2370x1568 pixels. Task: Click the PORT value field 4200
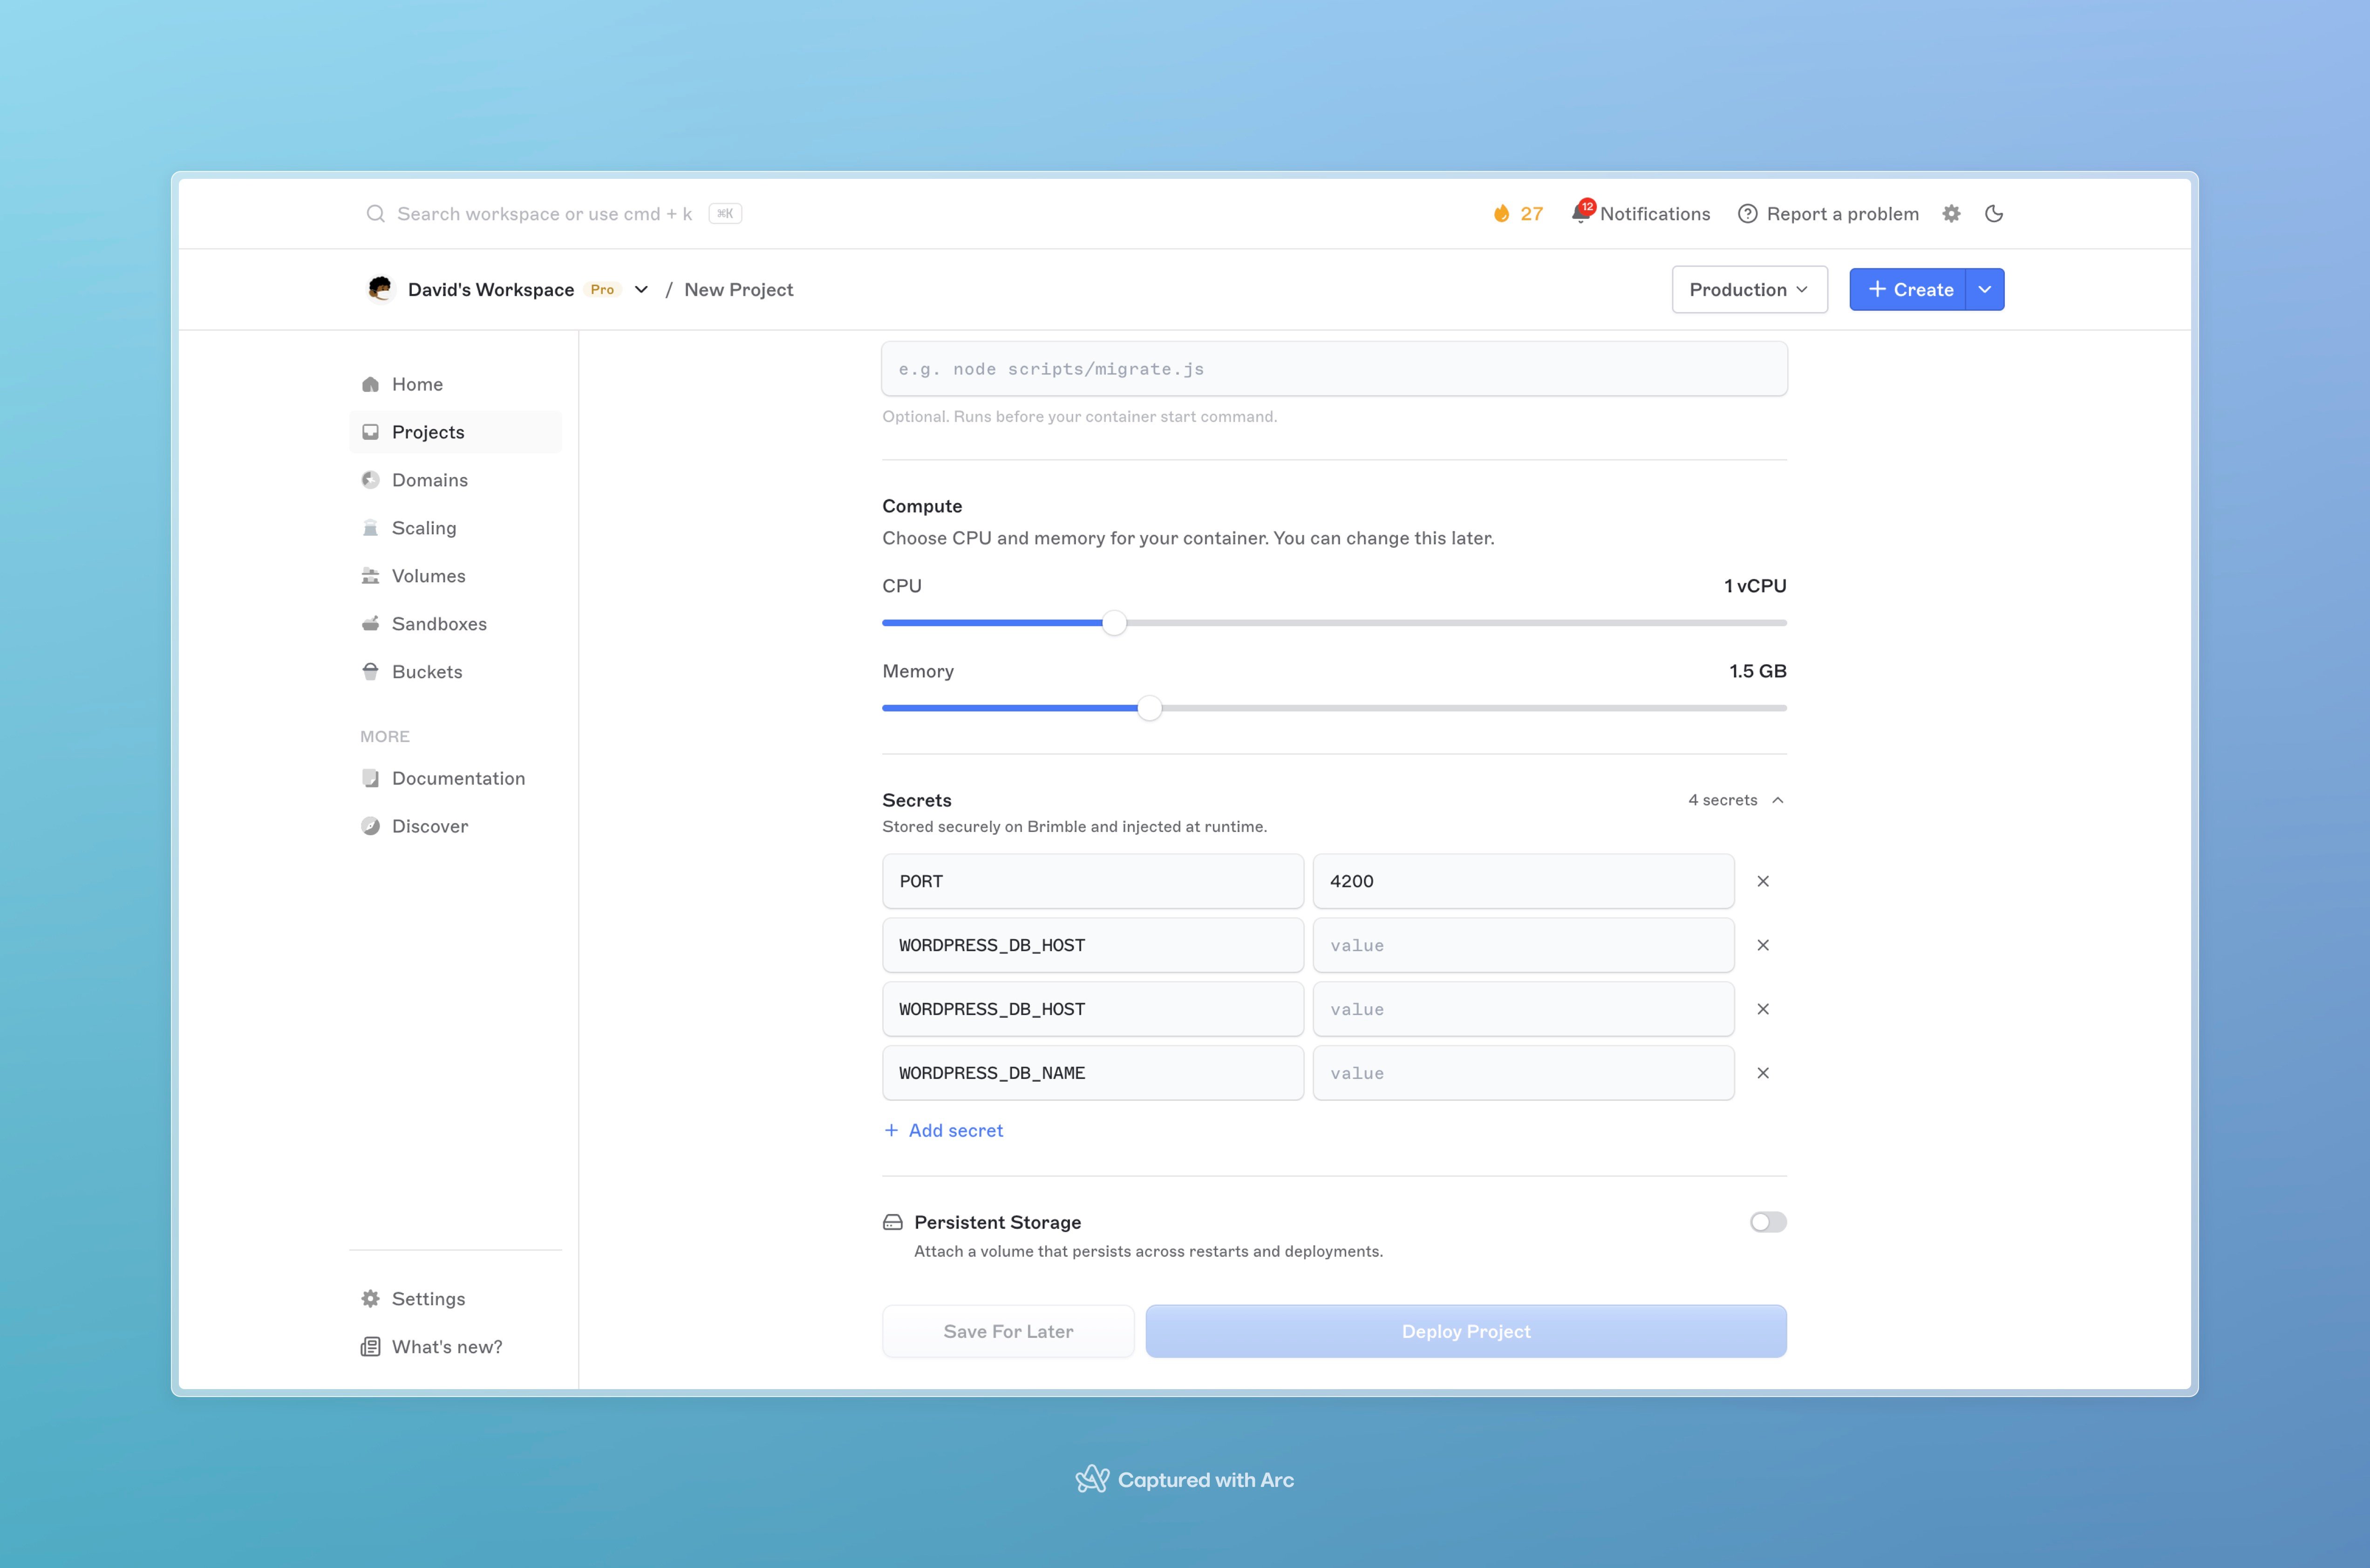[x=1523, y=881]
